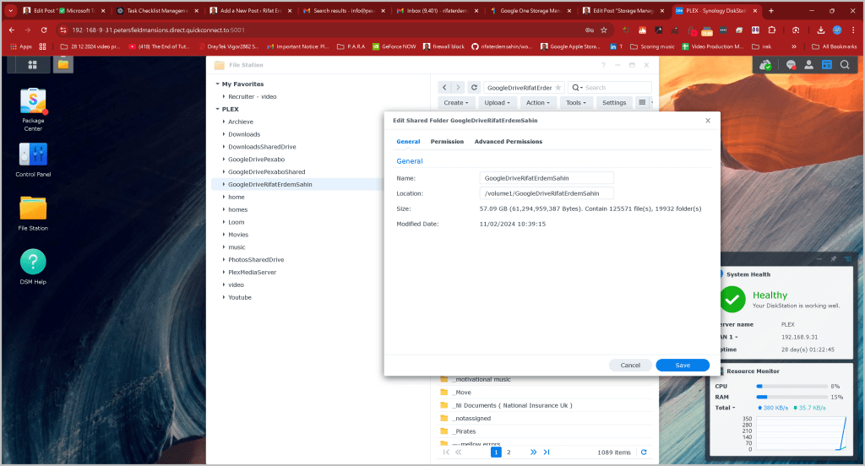This screenshot has width=865, height=466.
Task: Select _NI Documents (National Insurance Uk) folder
Action: pos(546,405)
